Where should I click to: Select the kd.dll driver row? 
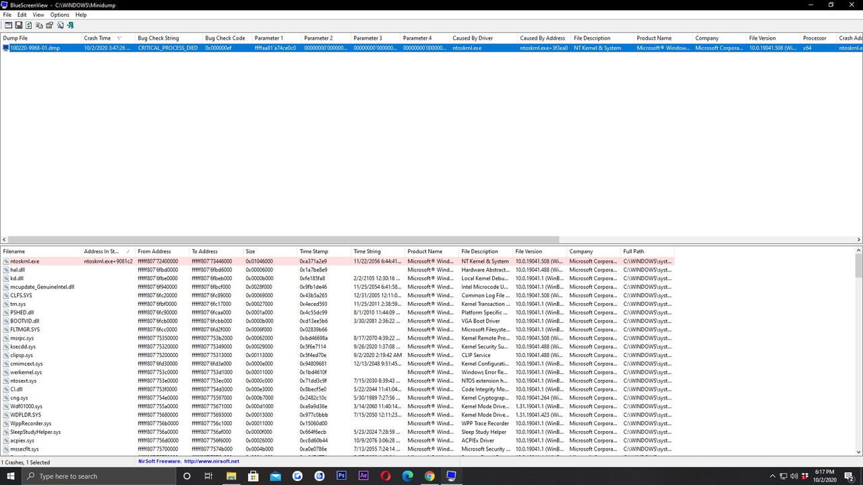click(337, 278)
